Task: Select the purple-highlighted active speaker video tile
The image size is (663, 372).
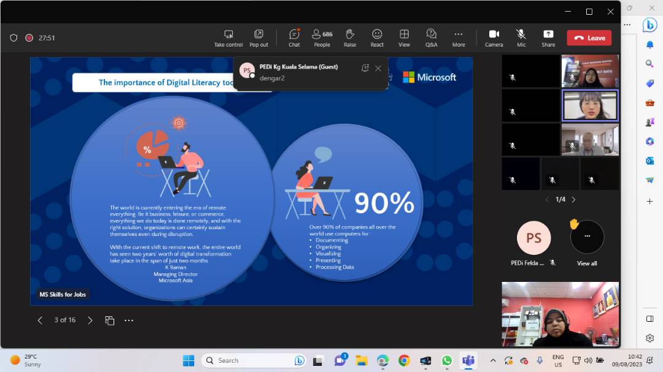Action: 590,105
